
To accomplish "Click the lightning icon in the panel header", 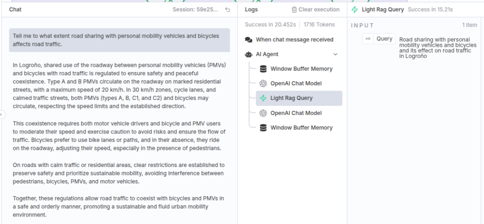I will pos(354,9).
